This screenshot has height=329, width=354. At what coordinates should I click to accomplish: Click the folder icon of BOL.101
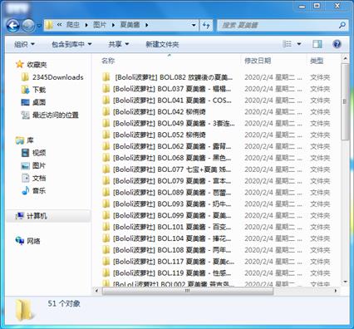coord(106,227)
